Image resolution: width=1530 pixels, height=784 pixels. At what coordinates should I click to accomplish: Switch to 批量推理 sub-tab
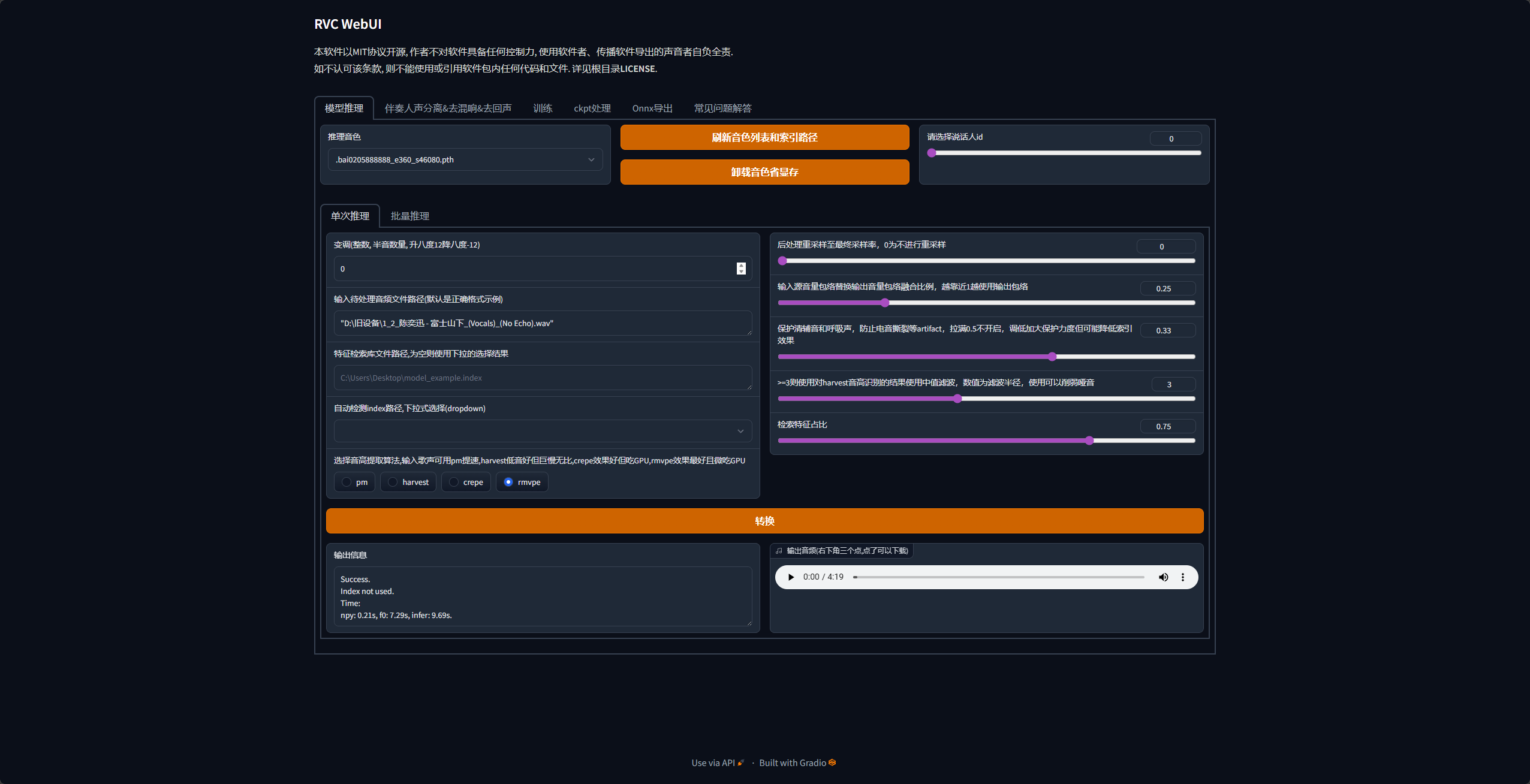click(x=409, y=216)
